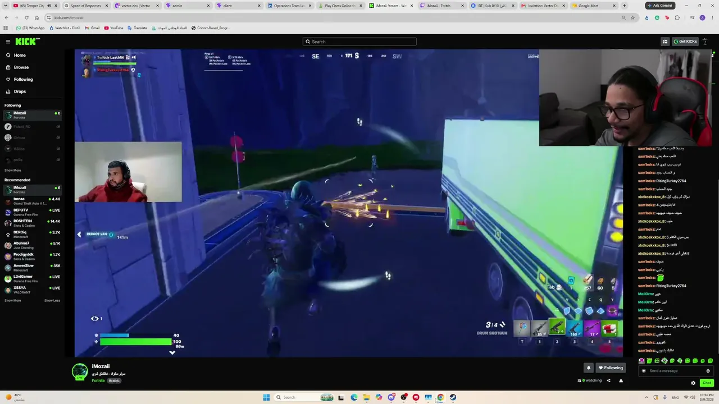The height and width of the screenshot is (404, 719).
Task: Open L3viGamer channel in Recommended
Action: click(x=33, y=278)
